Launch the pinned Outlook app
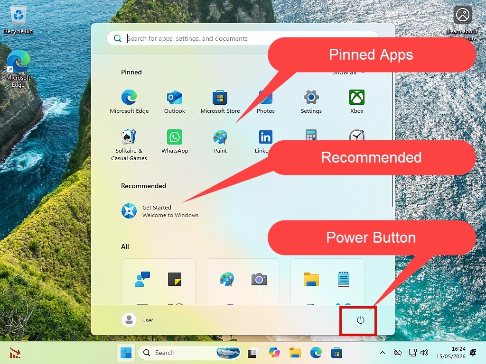Image resolution: width=486 pixels, height=364 pixels. point(175,101)
